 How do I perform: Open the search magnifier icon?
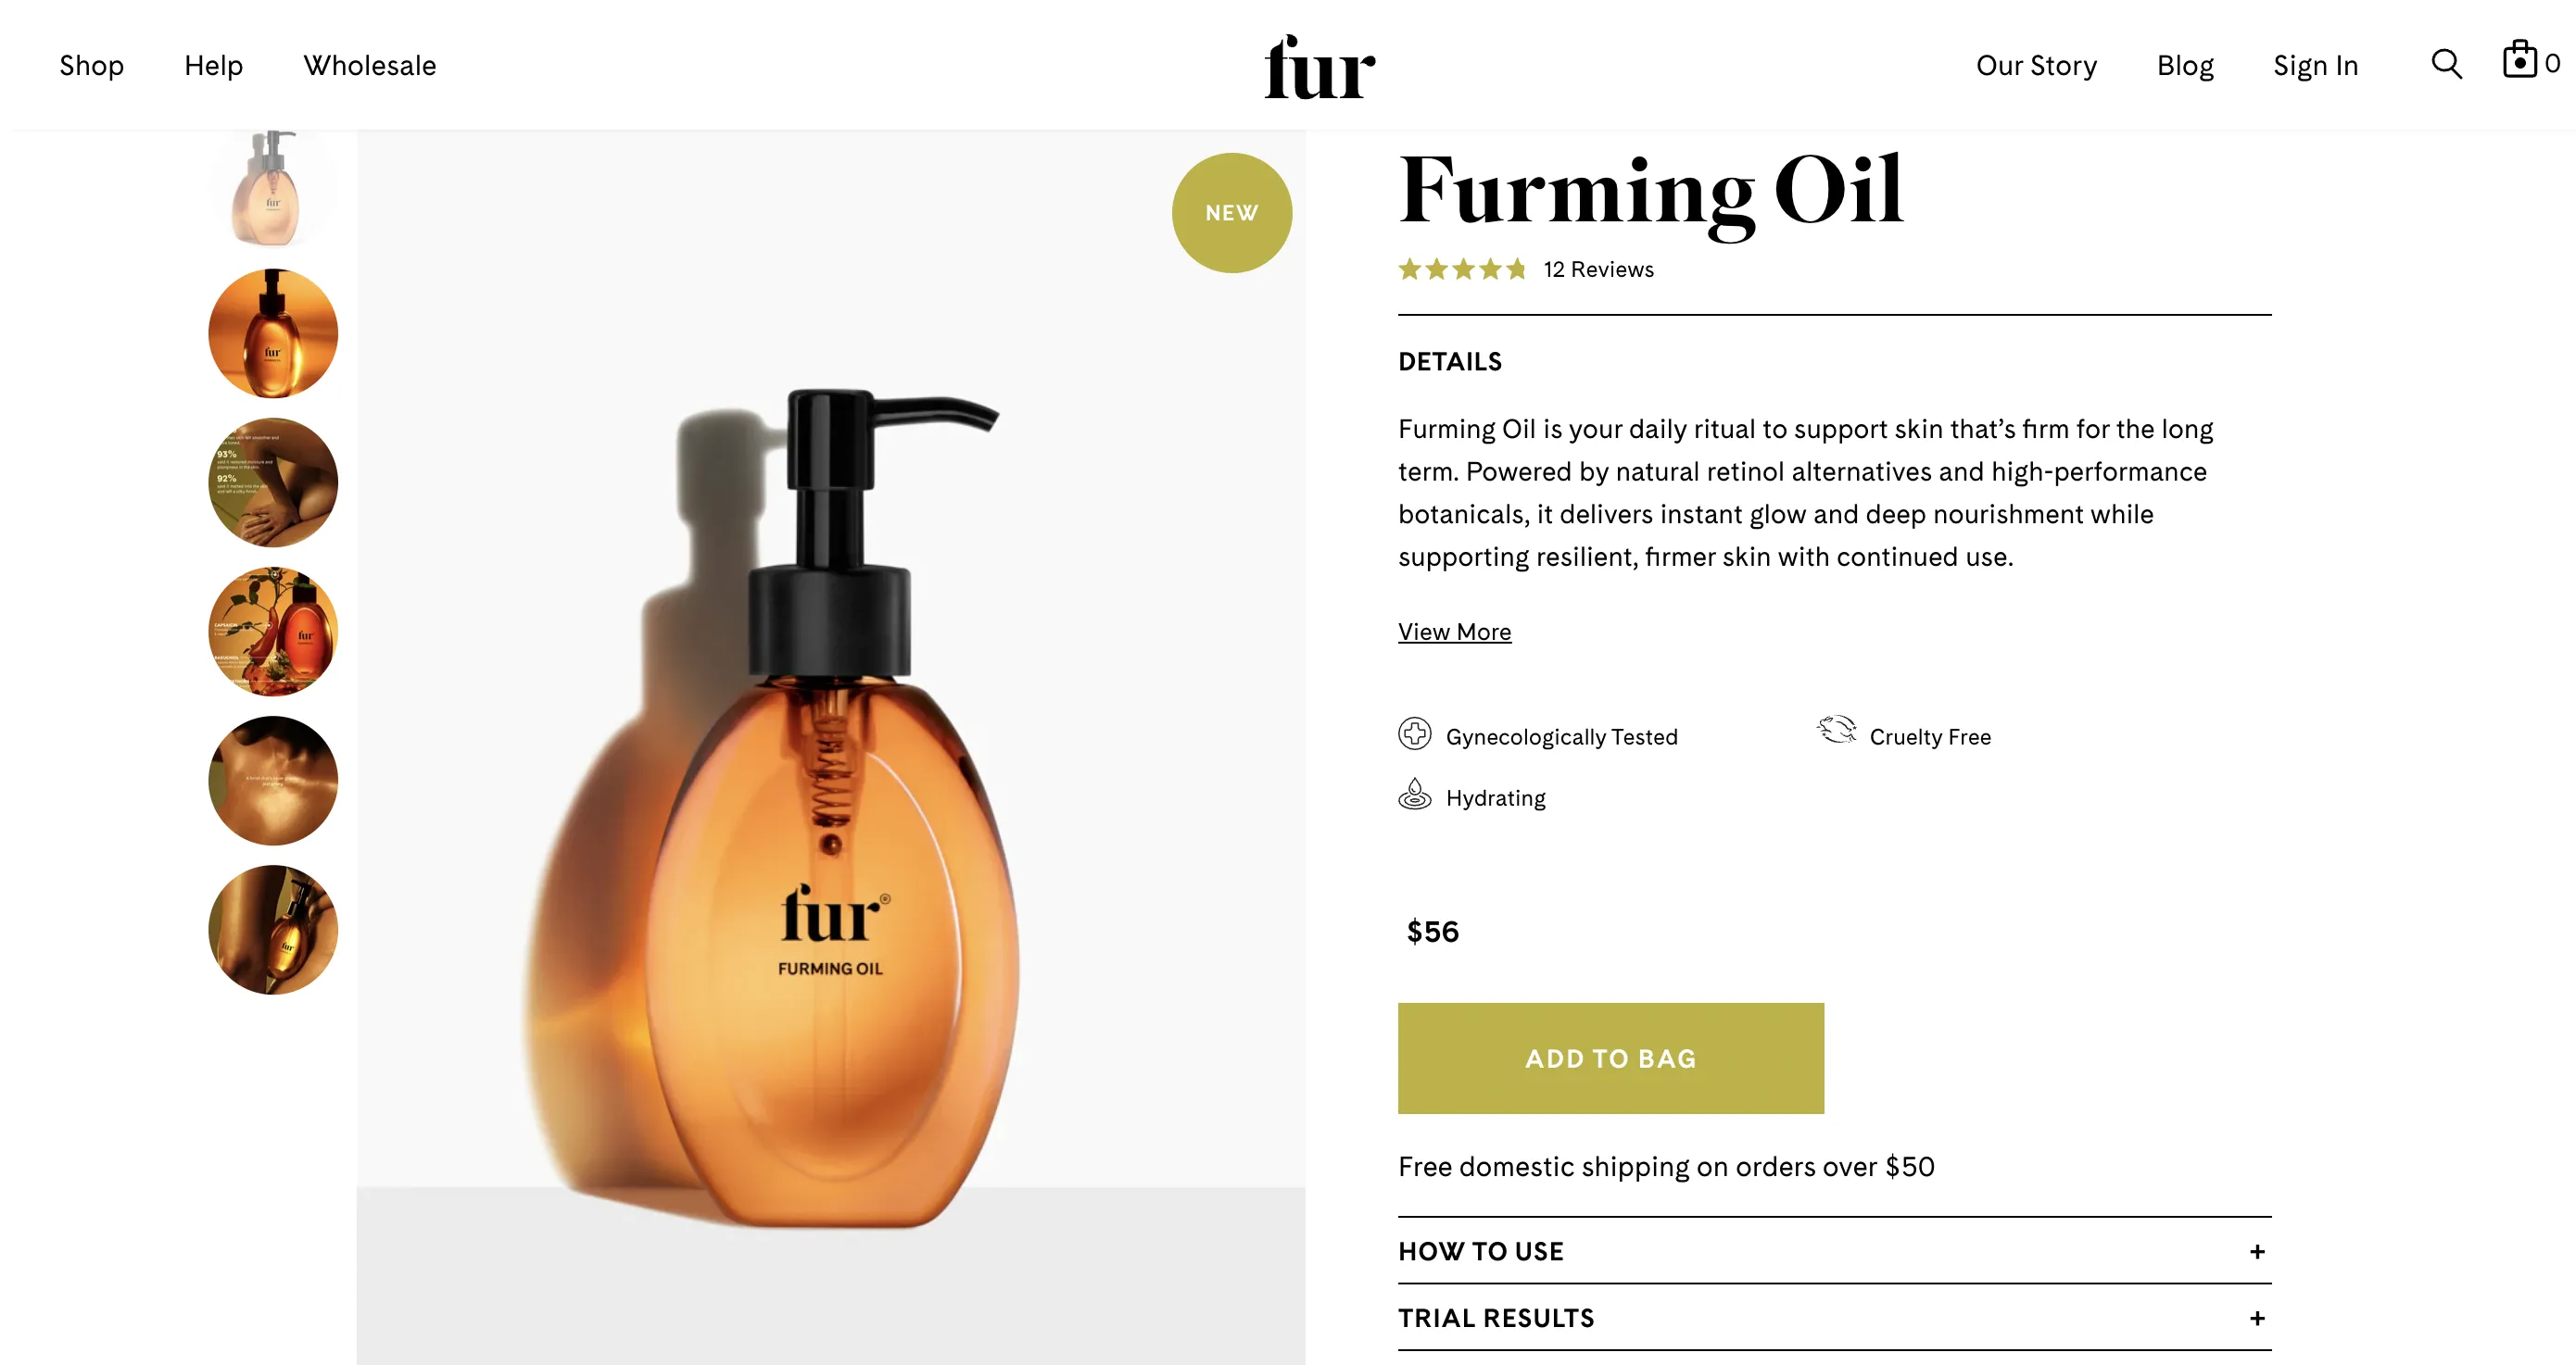[2446, 64]
